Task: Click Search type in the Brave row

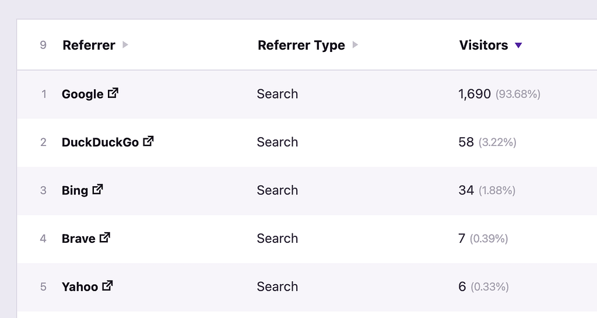Action: click(x=277, y=239)
